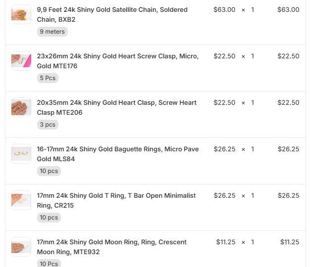Select the 5 Pcs variant tag
The image size is (310, 267).
(48, 78)
